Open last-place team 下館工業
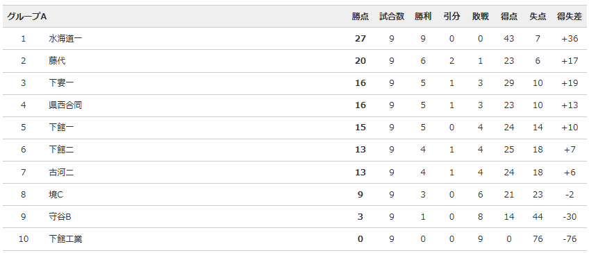This screenshot has width=589, height=253. pos(65,238)
